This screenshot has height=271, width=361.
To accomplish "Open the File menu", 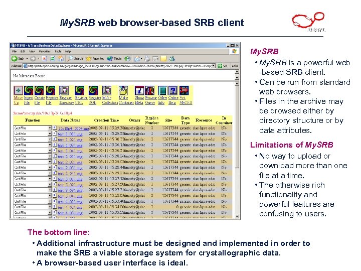I will (x=14, y=51).
